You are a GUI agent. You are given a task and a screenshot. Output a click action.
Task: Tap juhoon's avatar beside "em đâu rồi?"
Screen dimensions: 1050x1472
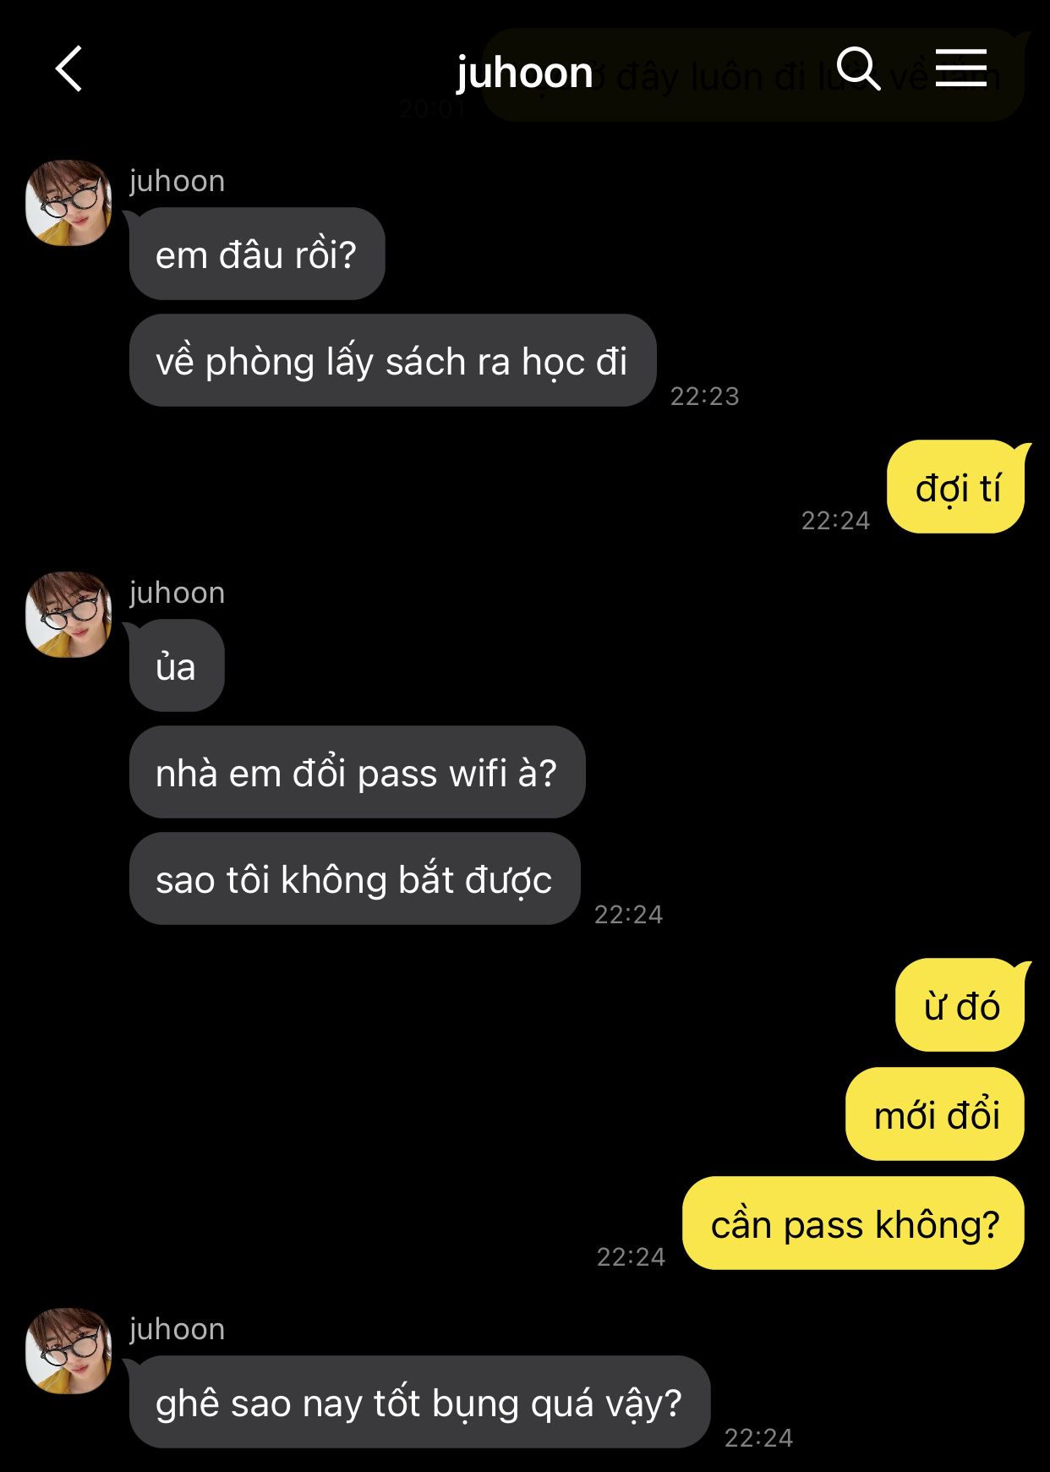click(x=68, y=203)
